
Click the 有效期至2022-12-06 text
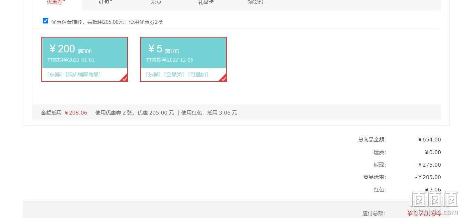tap(170, 60)
